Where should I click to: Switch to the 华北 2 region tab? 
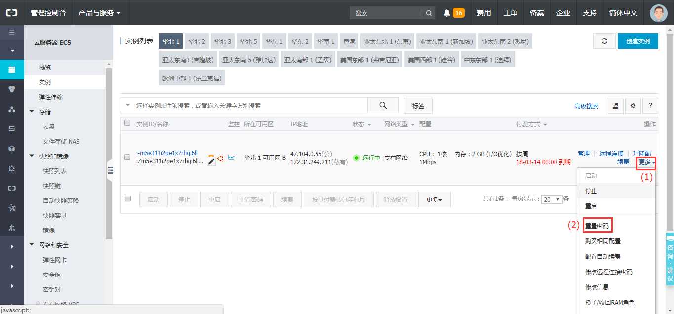[x=197, y=41]
